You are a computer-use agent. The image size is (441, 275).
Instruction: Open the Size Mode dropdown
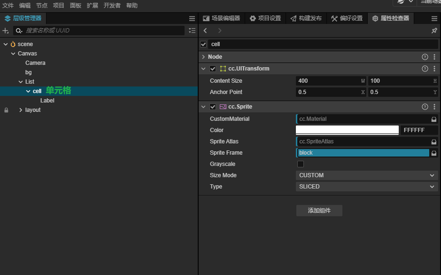[x=367, y=175]
